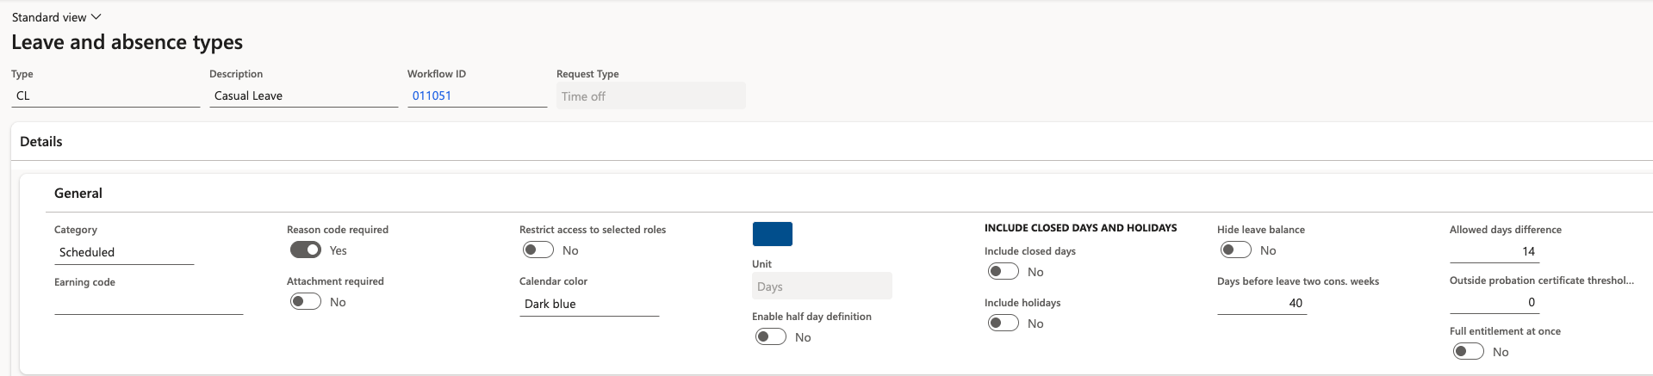Collapse the Details section header
Image resolution: width=1653 pixels, height=376 pixels.
point(41,141)
